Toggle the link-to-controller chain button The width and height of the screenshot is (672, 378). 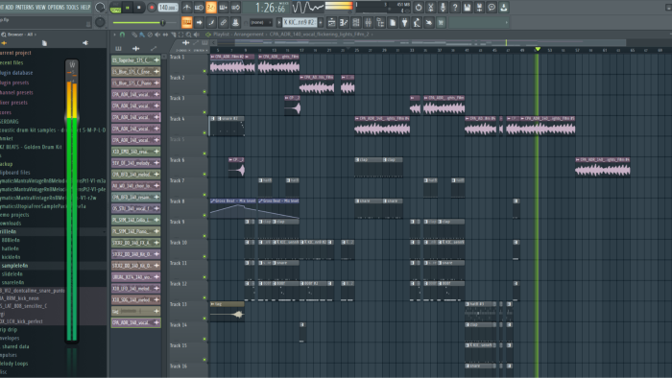223,22
